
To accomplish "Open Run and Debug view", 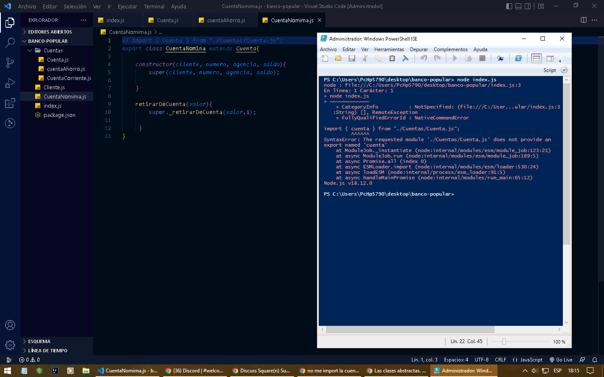I will 10,83.
